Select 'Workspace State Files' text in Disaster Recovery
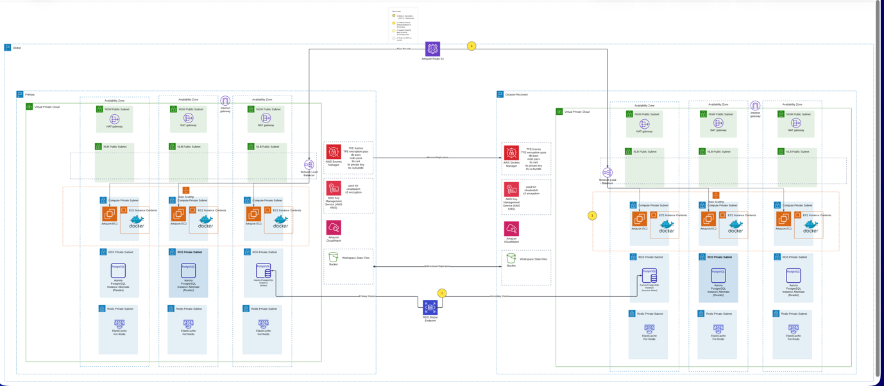 point(534,259)
